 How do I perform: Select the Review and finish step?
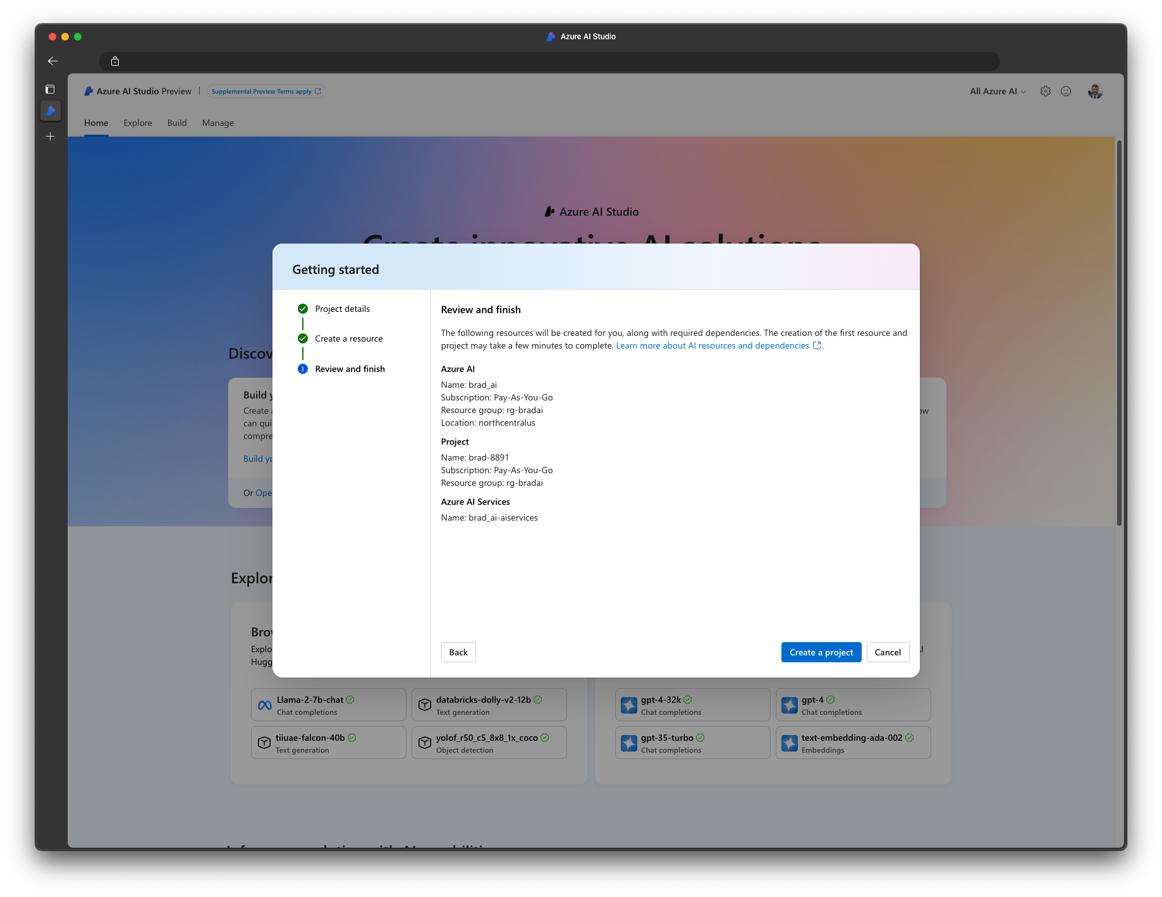pyautogui.click(x=350, y=369)
